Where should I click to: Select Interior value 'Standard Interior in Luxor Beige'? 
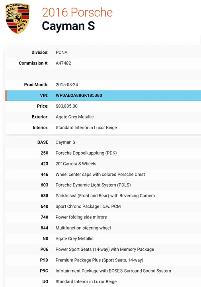[x=86, y=128]
